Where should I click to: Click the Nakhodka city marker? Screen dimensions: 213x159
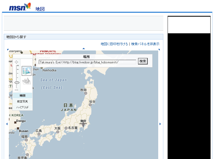pos(42,68)
